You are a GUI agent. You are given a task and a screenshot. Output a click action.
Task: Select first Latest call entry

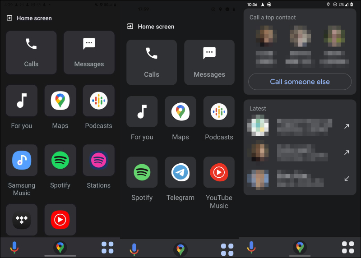click(x=300, y=126)
